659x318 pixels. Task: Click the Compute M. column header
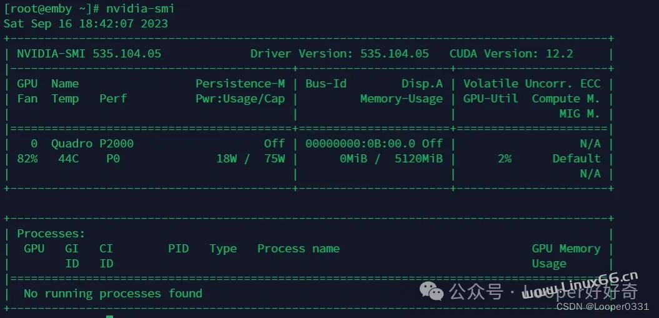tap(566, 99)
